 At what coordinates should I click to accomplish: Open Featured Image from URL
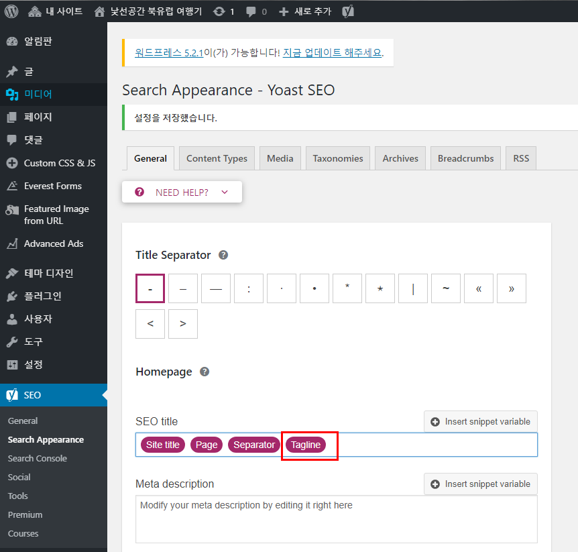pyautogui.click(x=54, y=215)
